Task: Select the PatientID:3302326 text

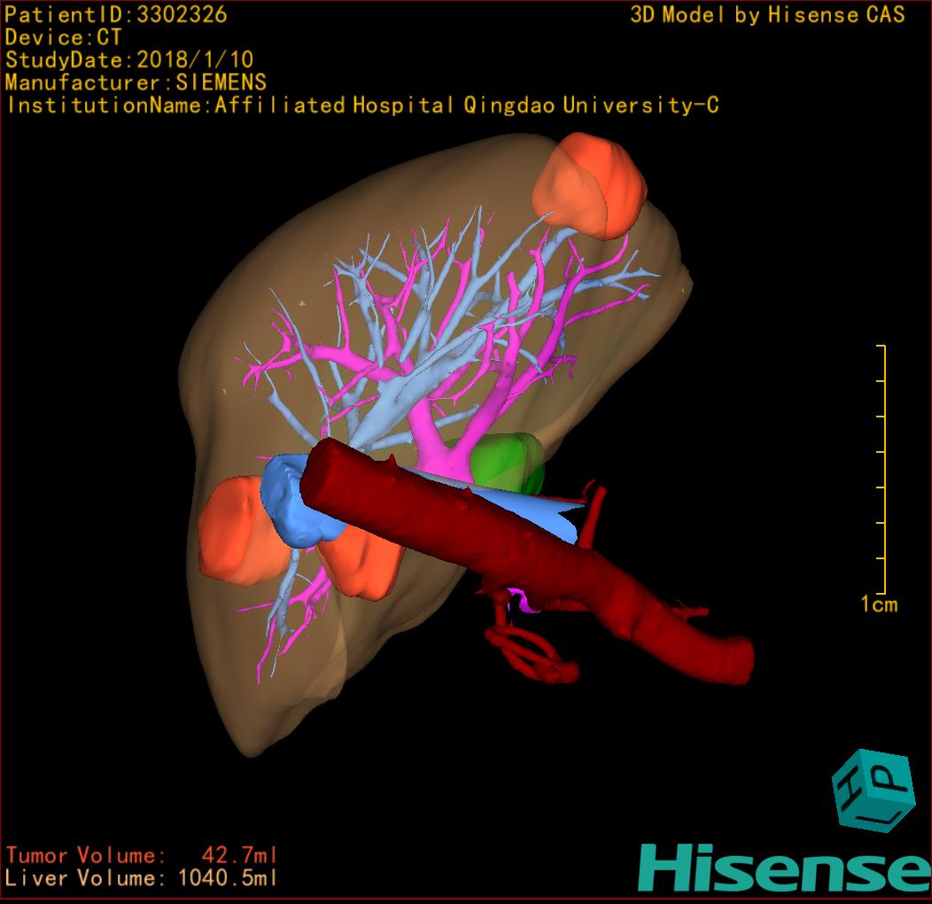Action: coord(116,15)
